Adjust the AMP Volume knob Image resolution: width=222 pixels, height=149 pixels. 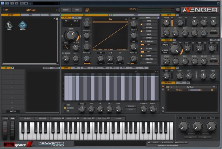click(166, 23)
